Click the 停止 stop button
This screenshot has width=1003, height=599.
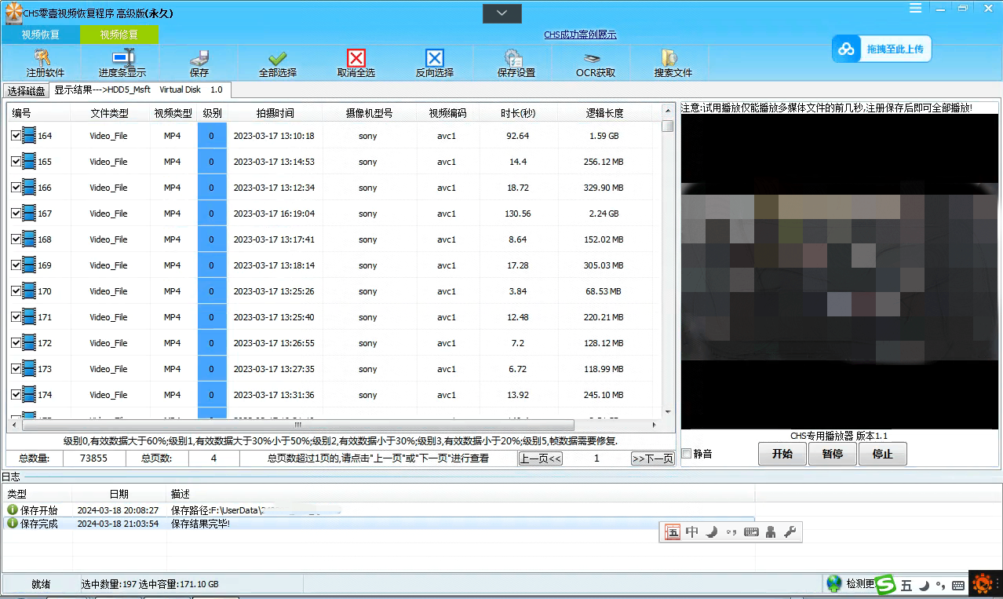(883, 454)
